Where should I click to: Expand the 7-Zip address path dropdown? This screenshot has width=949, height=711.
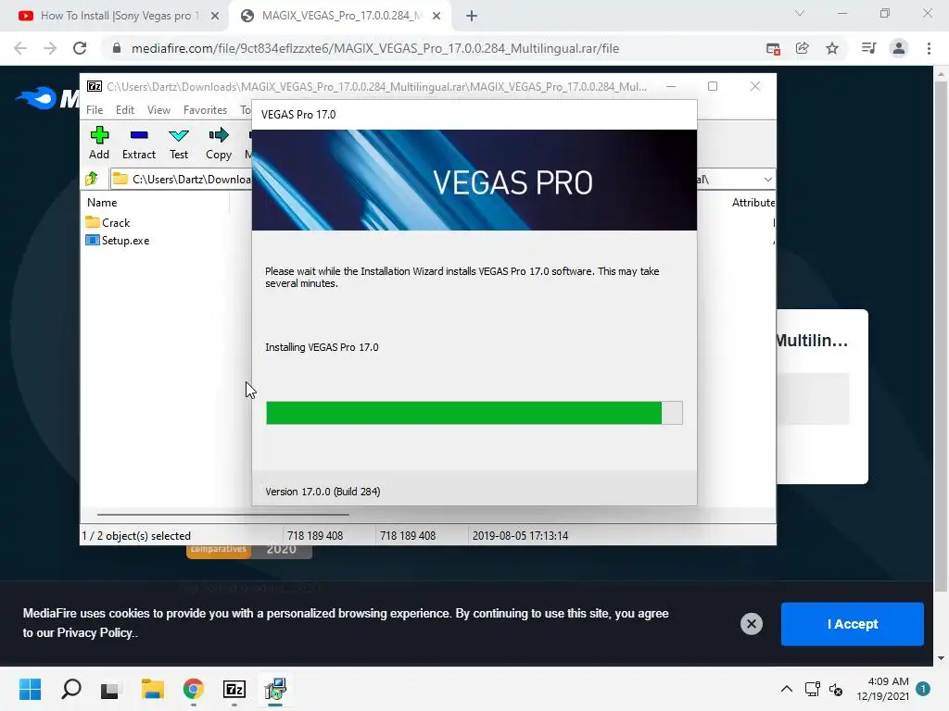[767, 180]
